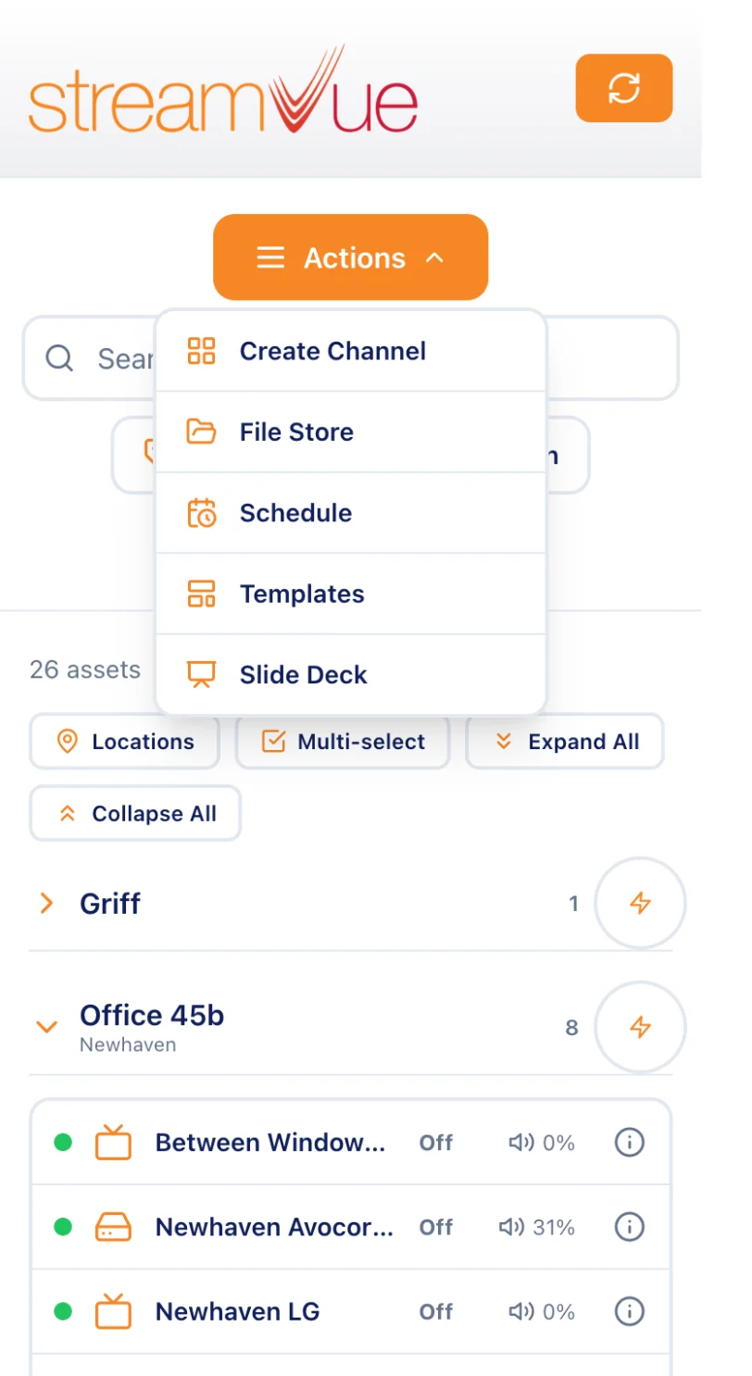Click the Office 45b lightning action button
The height and width of the screenshot is (1376, 752).
pos(640,1027)
